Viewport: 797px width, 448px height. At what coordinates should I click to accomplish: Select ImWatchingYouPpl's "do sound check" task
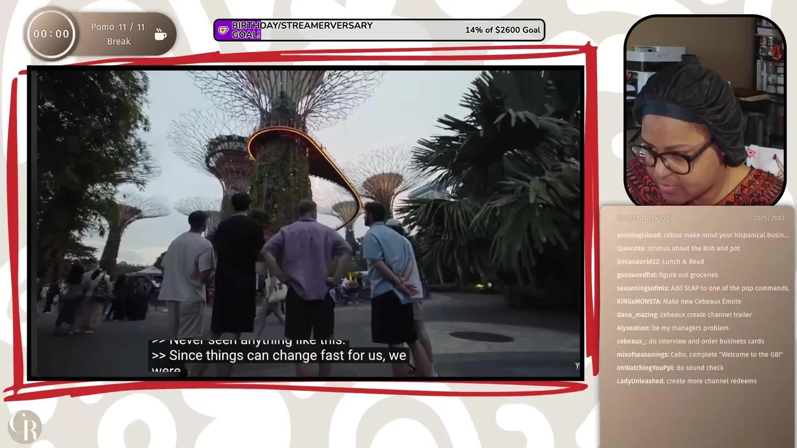(670, 368)
